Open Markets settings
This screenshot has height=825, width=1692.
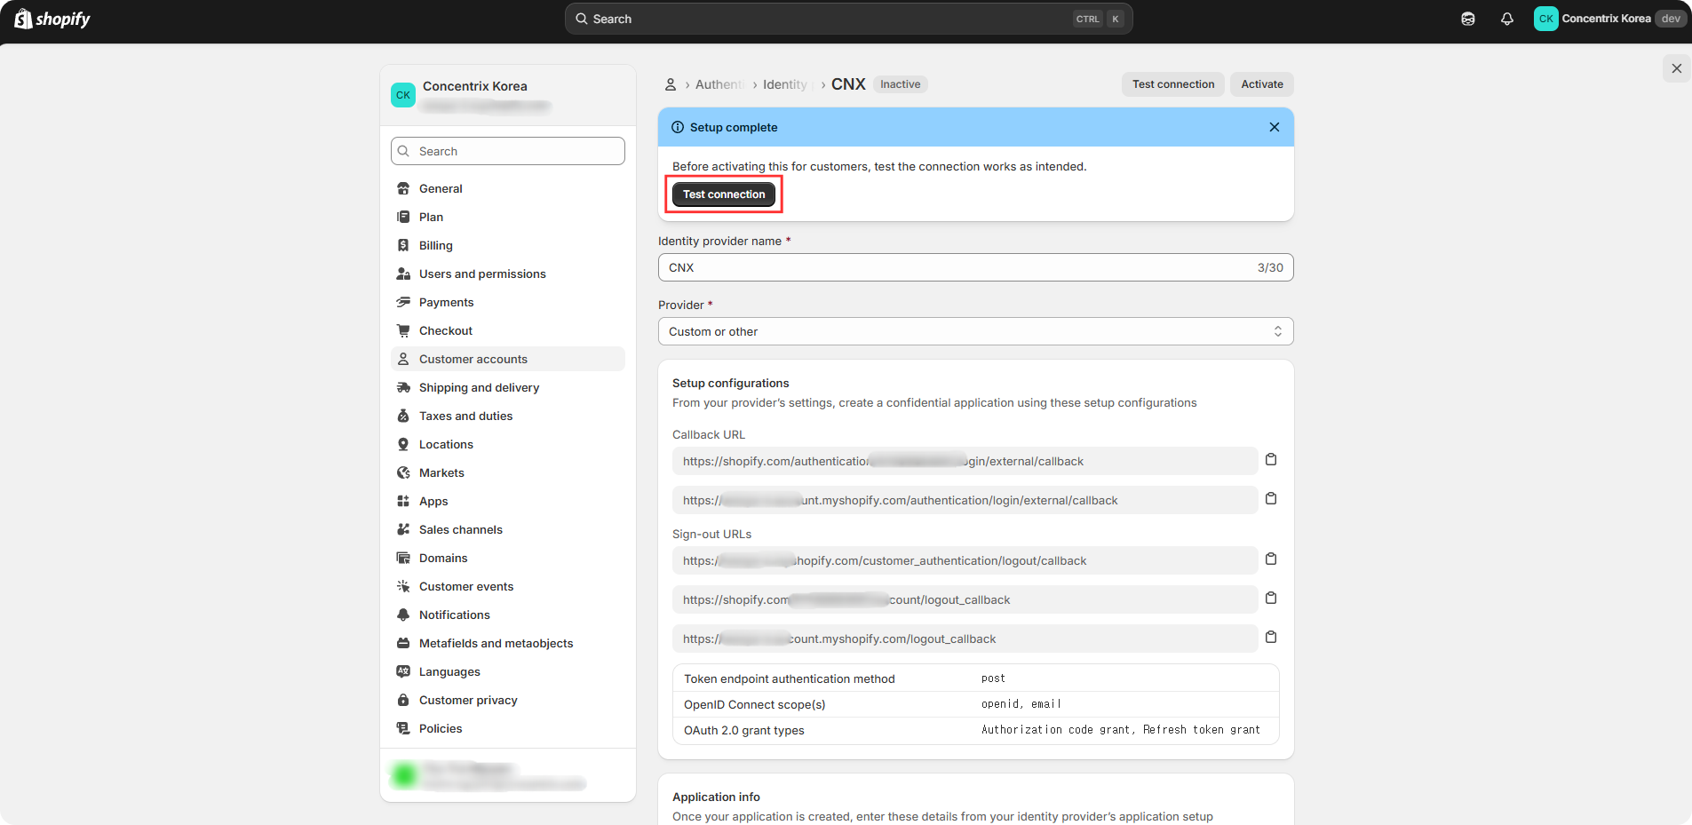[508, 472]
